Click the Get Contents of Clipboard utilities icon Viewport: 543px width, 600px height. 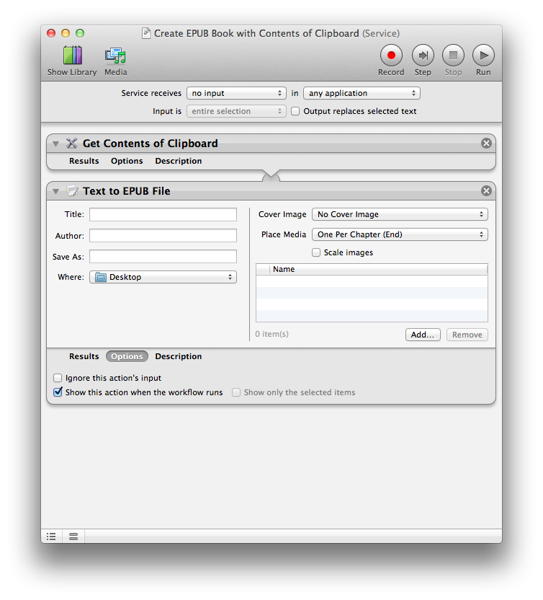click(x=71, y=143)
